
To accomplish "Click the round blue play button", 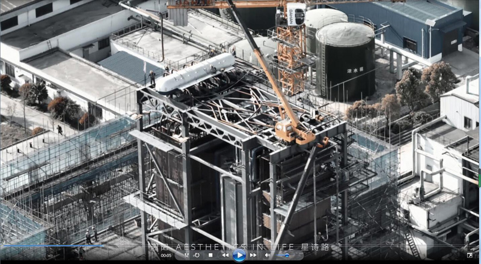I will tap(239, 255).
